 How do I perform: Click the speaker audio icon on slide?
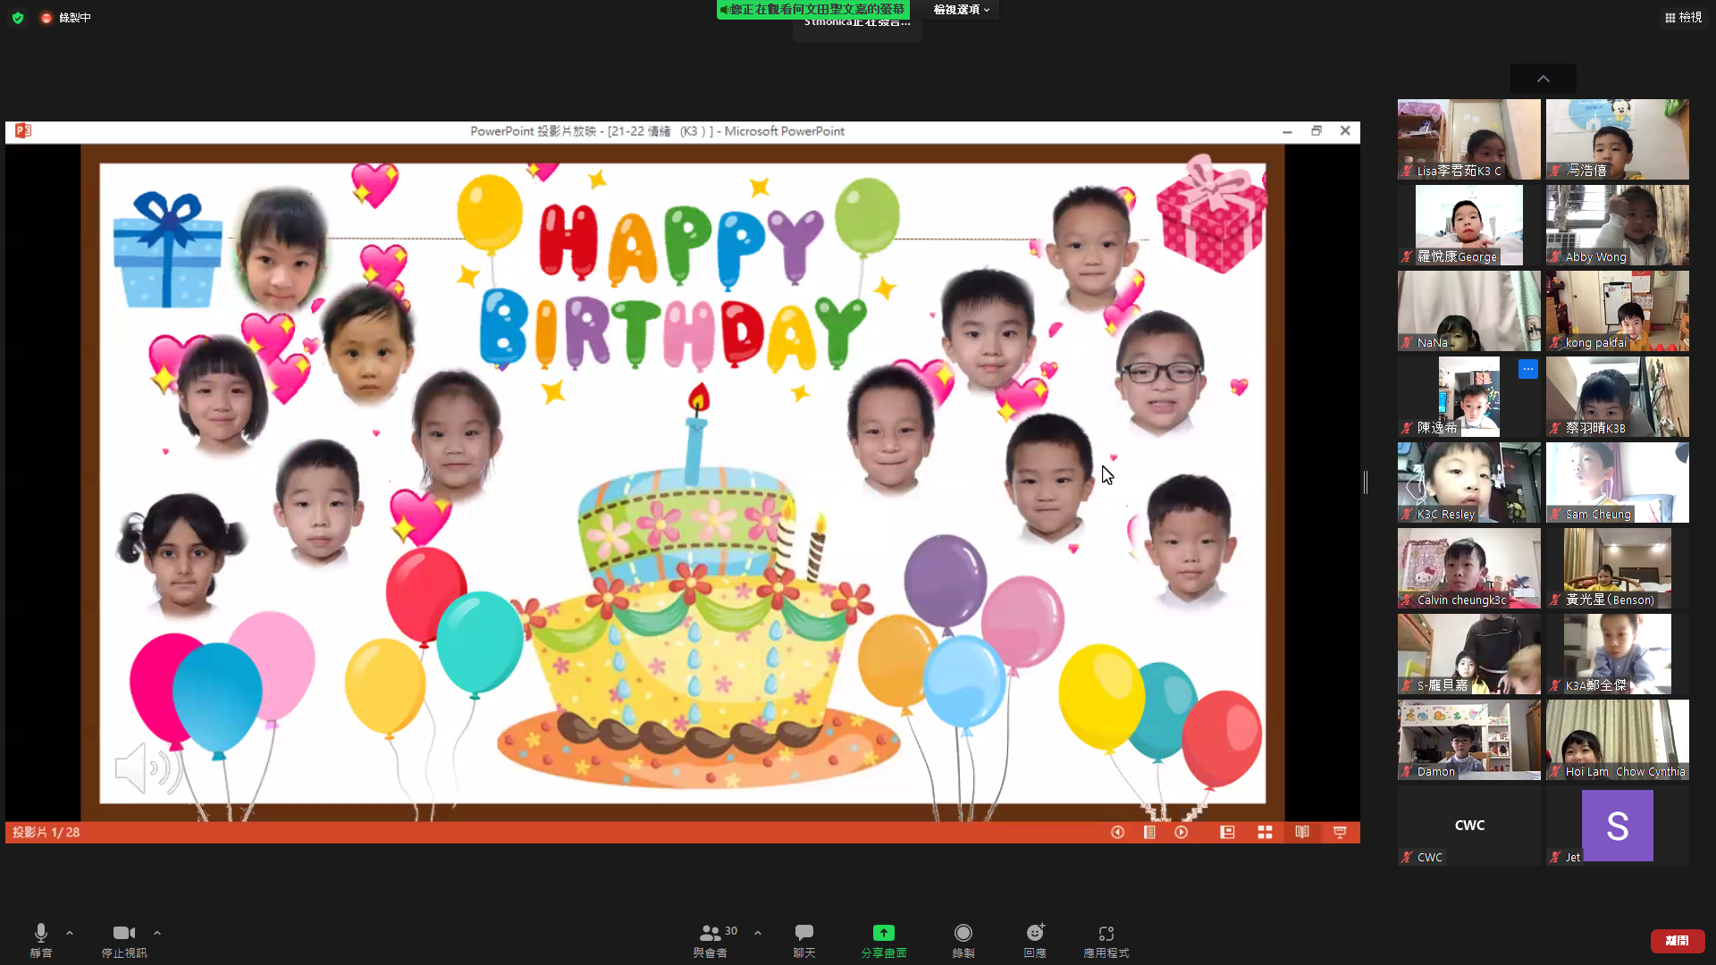point(147,768)
